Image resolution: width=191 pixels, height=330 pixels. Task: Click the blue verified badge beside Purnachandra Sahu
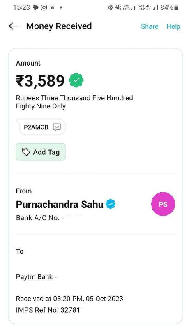(x=110, y=204)
